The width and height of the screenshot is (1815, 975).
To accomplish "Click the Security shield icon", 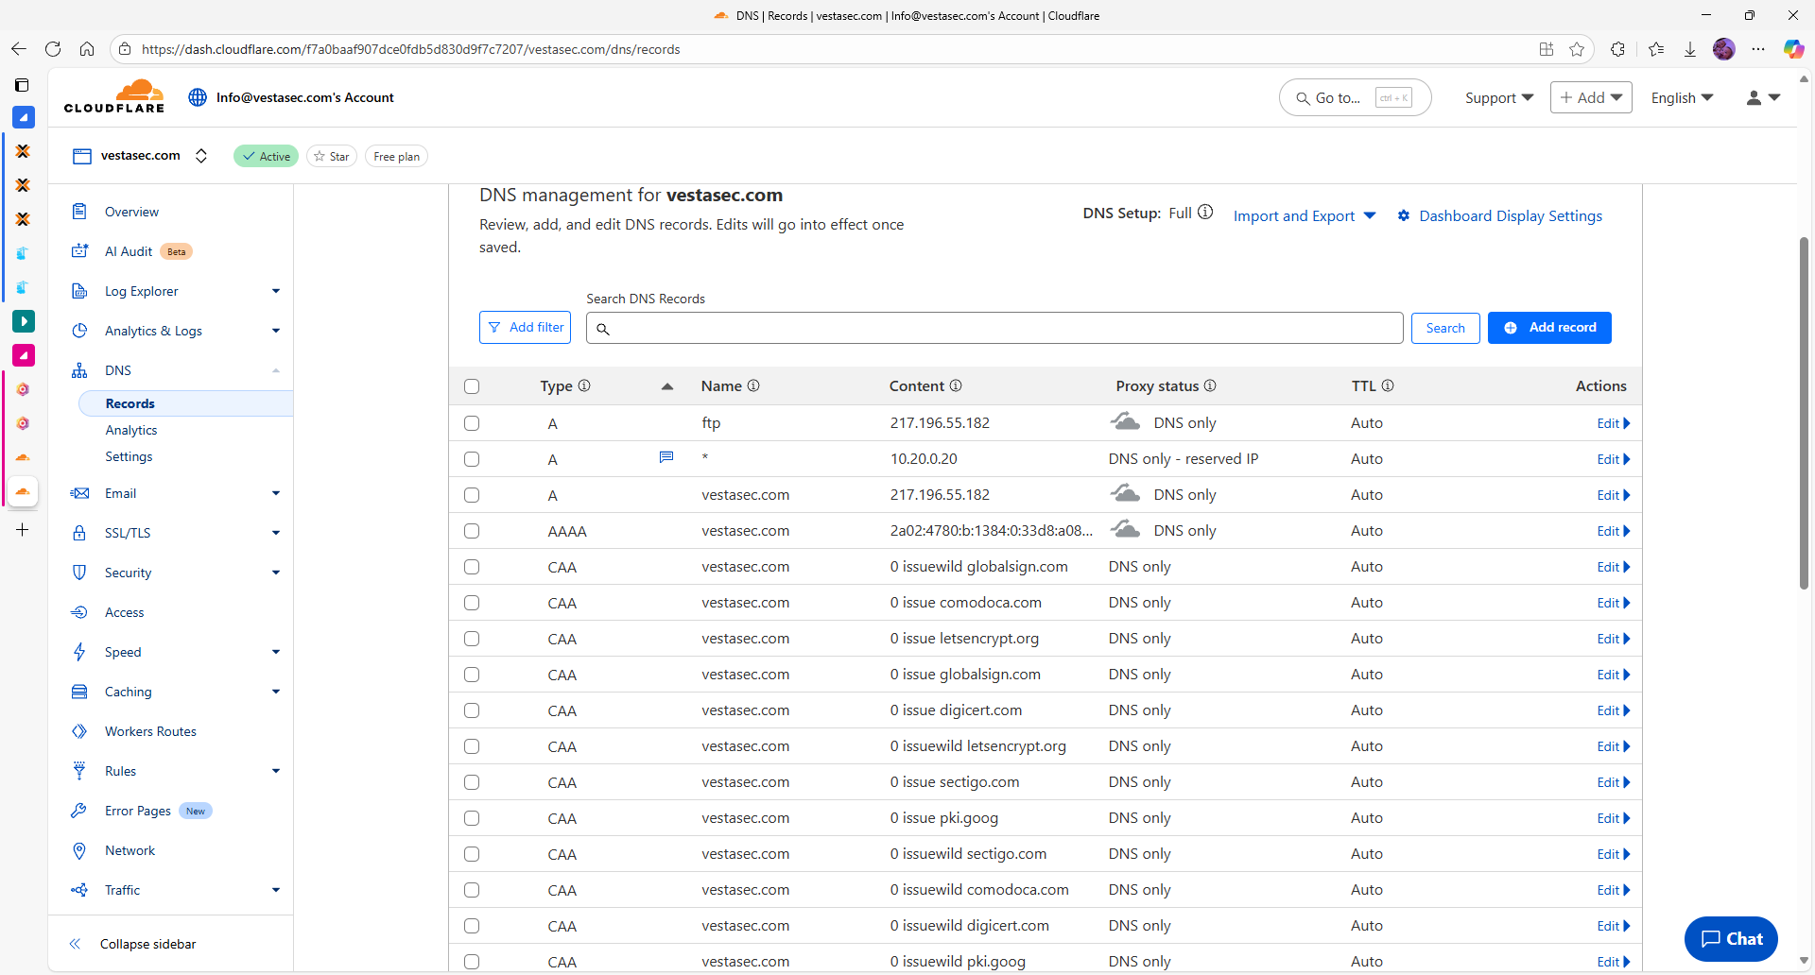I will [79, 573].
